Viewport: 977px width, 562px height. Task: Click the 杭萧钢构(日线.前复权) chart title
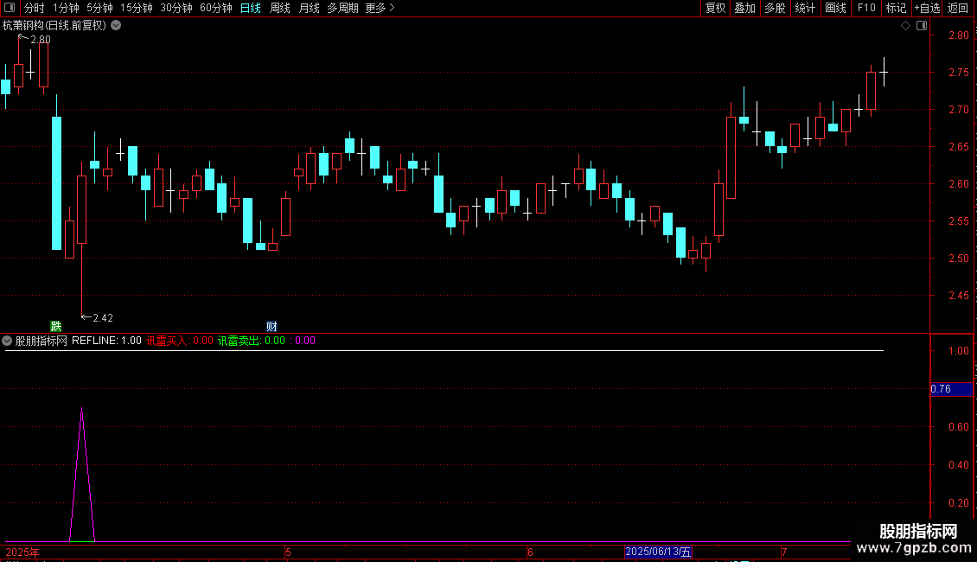(54, 26)
